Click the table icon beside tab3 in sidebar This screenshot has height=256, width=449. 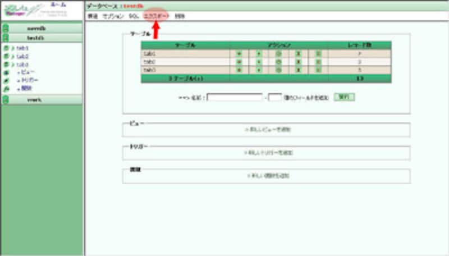(6, 65)
